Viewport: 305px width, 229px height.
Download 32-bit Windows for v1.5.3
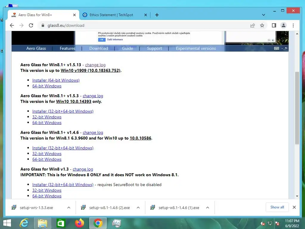pyautogui.click(x=47, y=117)
